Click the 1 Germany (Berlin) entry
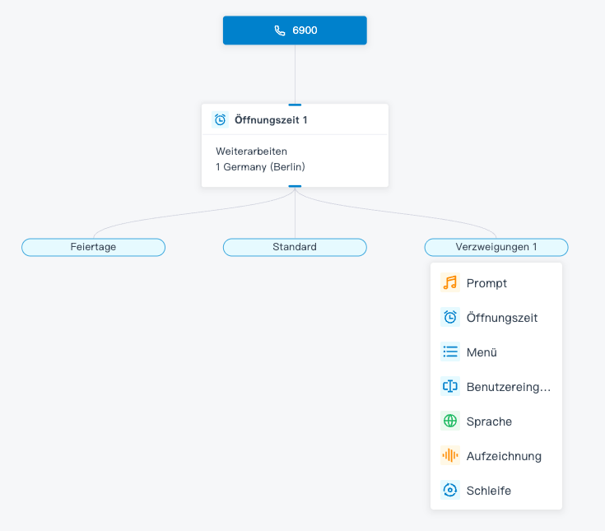This screenshot has height=531, width=605. tap(260, 167)
